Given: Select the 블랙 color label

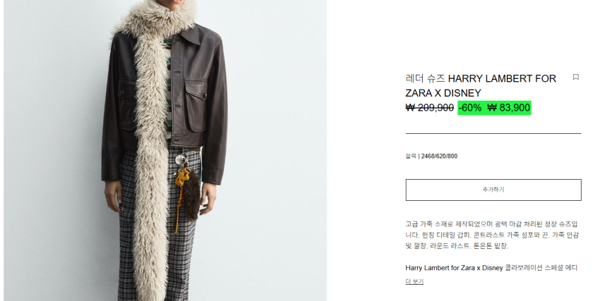Looking at the screenshot, I should (411, 156).
